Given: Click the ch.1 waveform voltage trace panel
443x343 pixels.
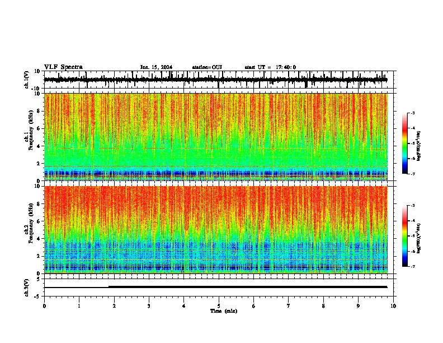Looking at the screenshot, I should point(220,80).
